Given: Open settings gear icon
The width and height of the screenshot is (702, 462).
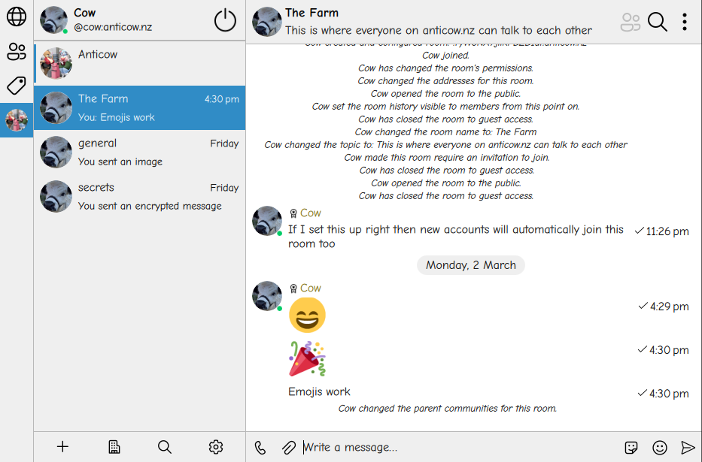Looking at the screenshot, I should pyautogui.click(x=216, y=447).
